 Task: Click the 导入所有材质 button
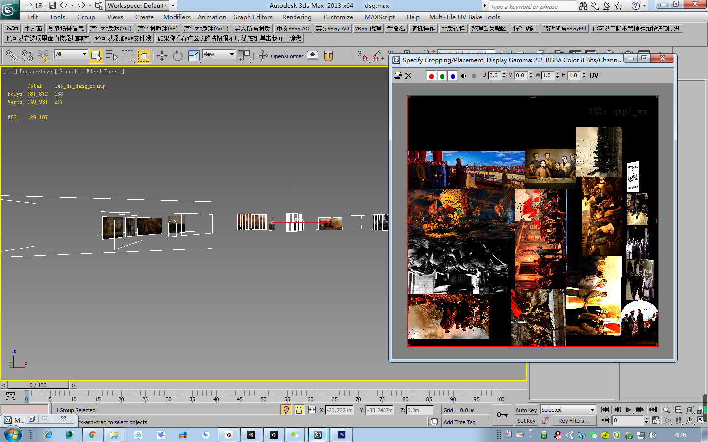click(x=252, y=28)
